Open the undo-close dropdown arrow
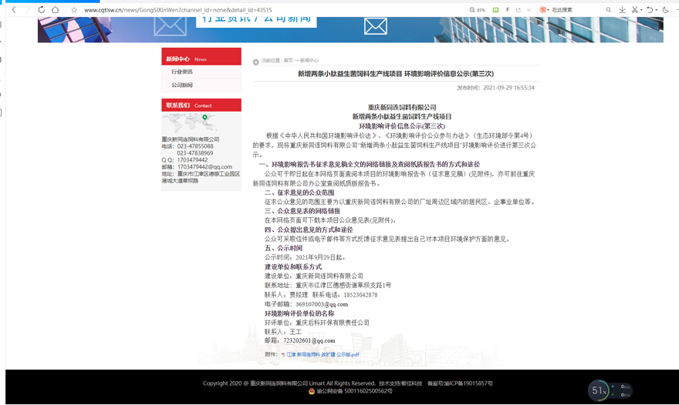The width and height of the screenshot is (679, 405). 657,10
